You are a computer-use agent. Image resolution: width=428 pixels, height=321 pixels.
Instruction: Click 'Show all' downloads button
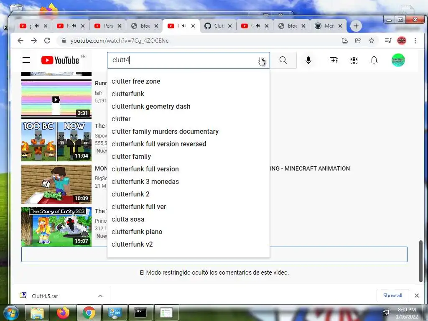tap(393, 296)
